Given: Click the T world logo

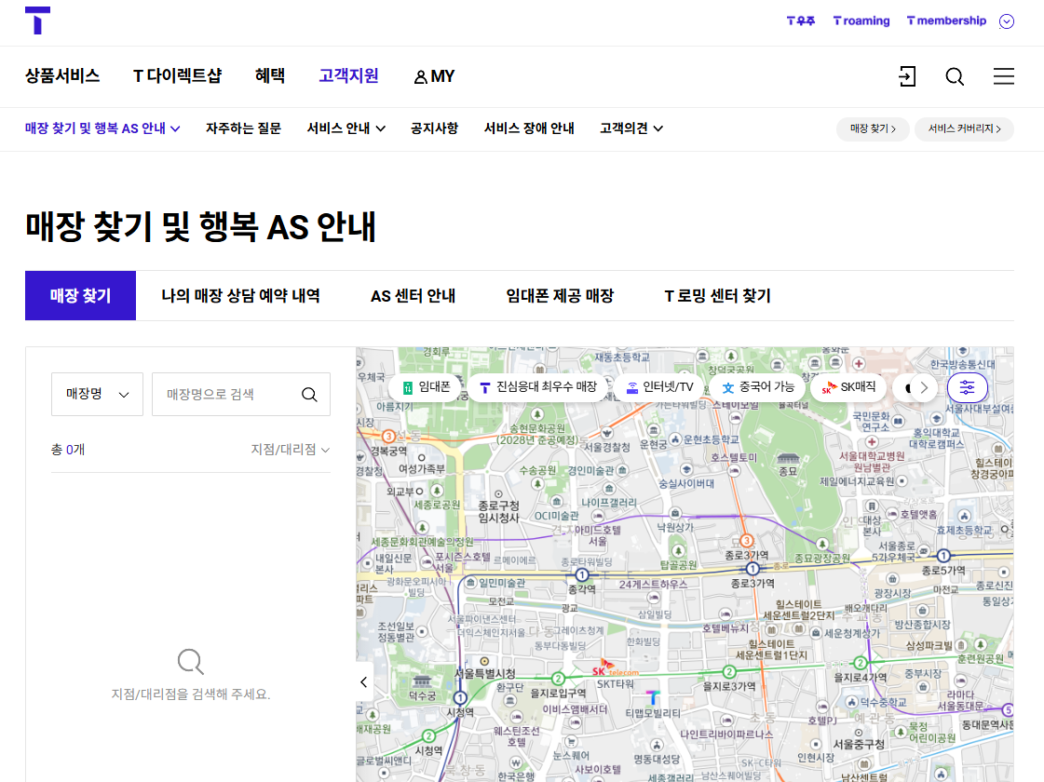Looking at the screenshot, I should point(37,20).
